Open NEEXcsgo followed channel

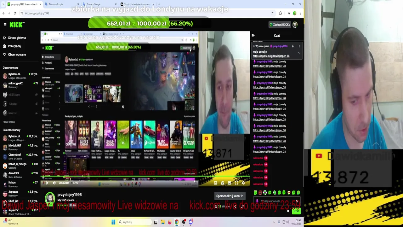pyautogui.click(x=20, y=95)
